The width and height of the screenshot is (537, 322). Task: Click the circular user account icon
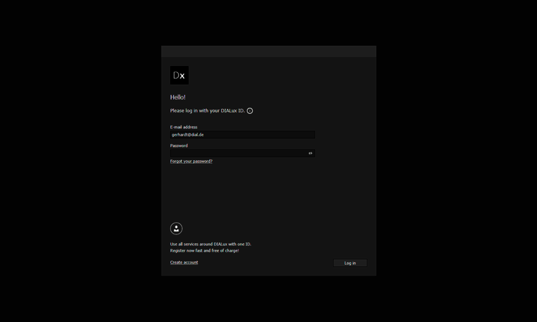[x=176, y=229]
